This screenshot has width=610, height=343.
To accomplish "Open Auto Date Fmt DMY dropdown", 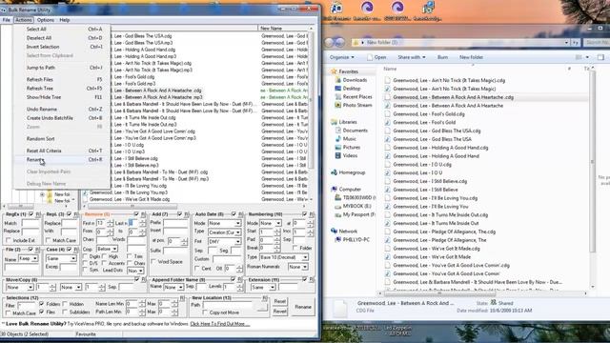I will pos(225,241).
